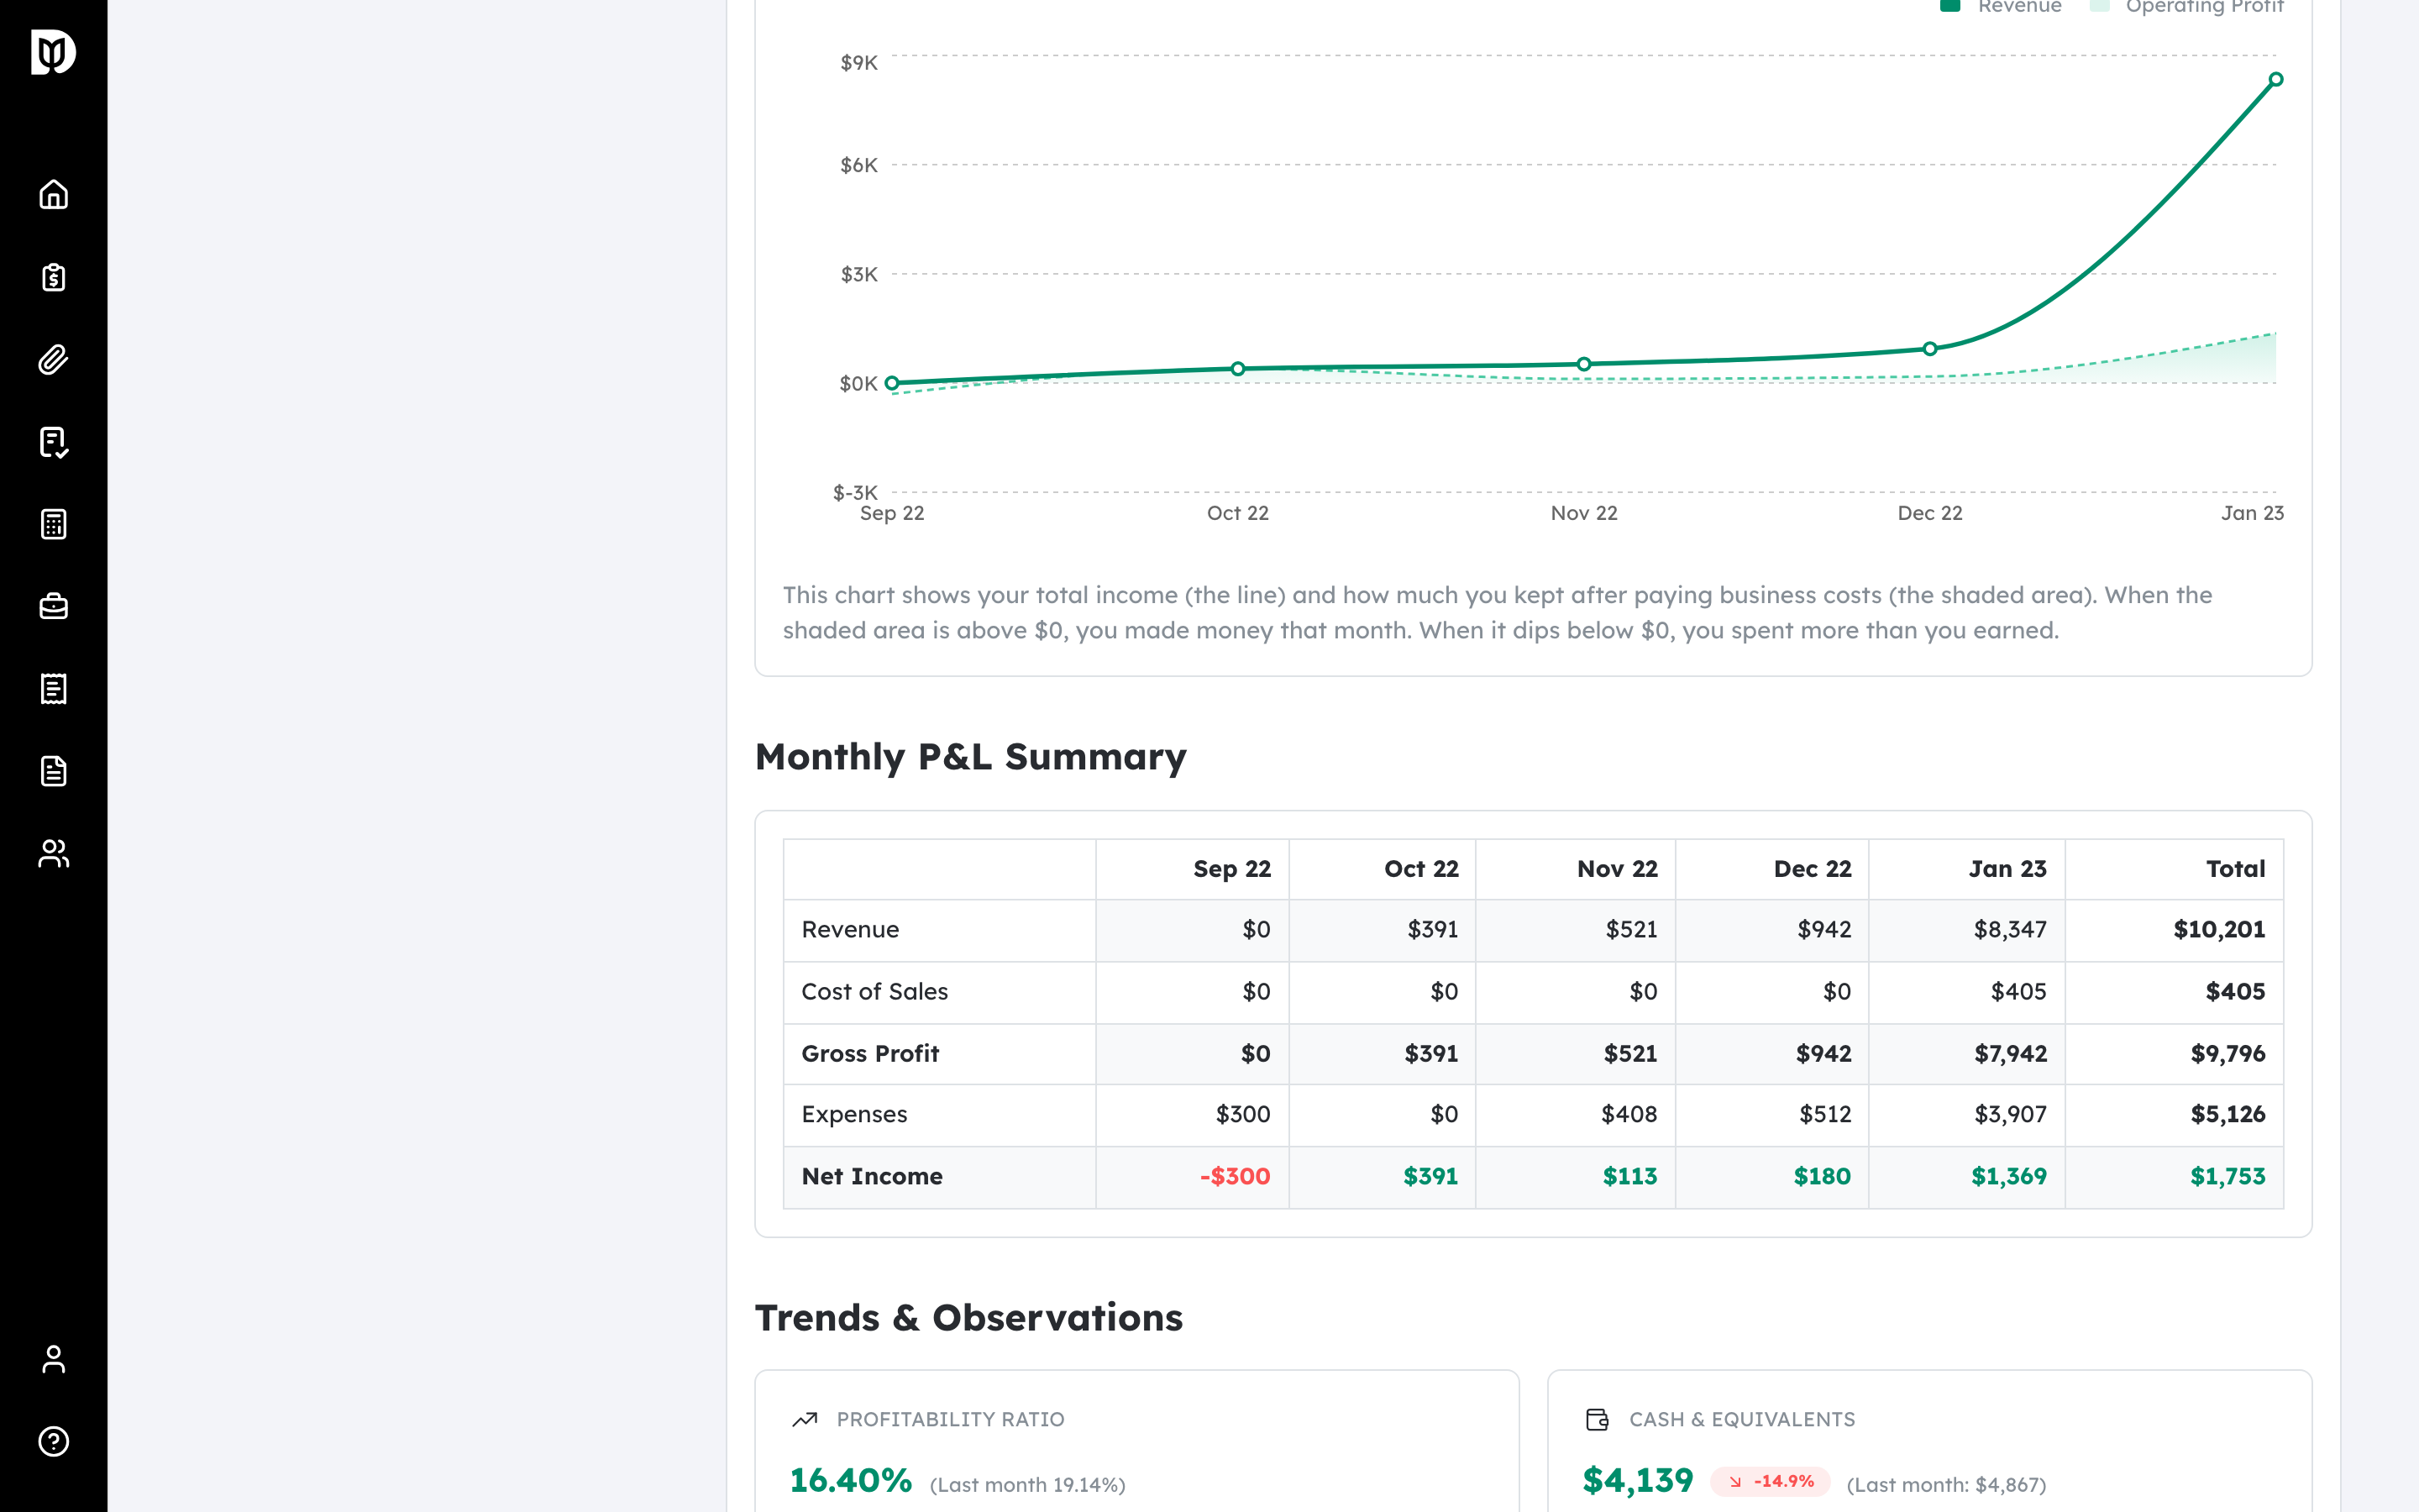Click the trending arrow icon beside Profitability Ratio
Screen dimensions: 2419x1512
[805, 1419]
